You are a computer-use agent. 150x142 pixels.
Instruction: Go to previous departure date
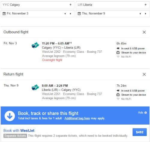65,14
